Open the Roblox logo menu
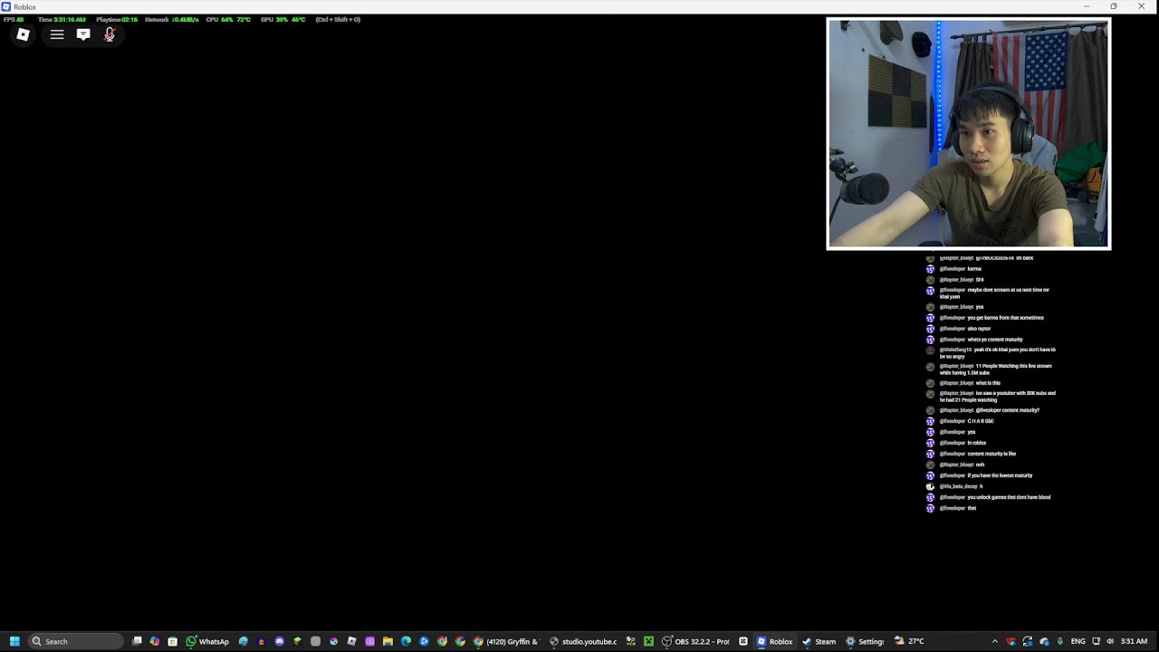Image resolution: width=1159 pixels, height=652 pixels. (x=24, y=34)
